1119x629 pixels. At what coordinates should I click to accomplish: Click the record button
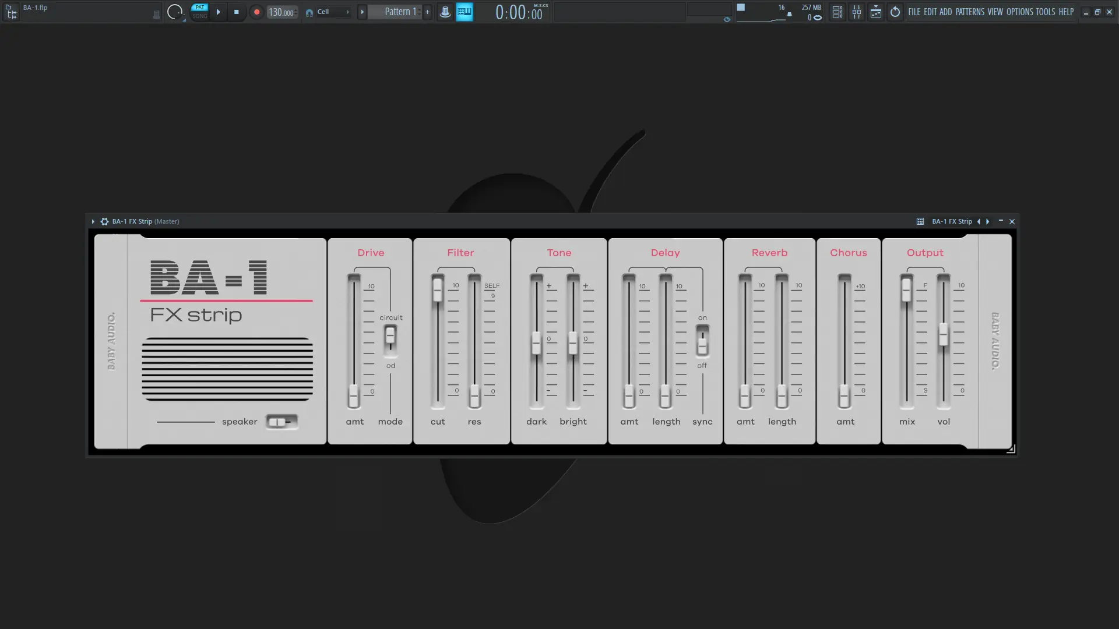(256, 12)
